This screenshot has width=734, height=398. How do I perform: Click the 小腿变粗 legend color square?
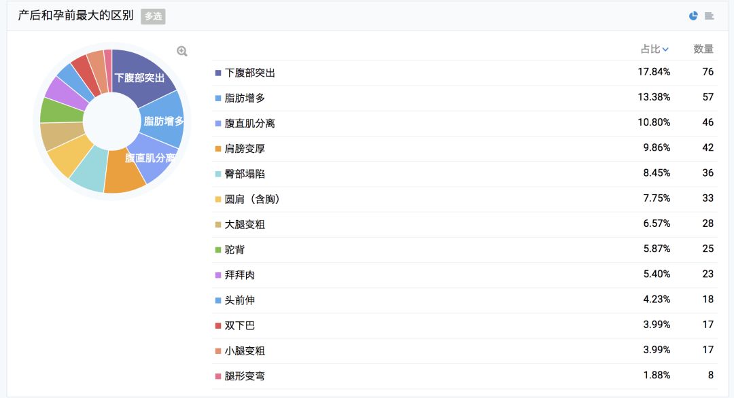217,350
